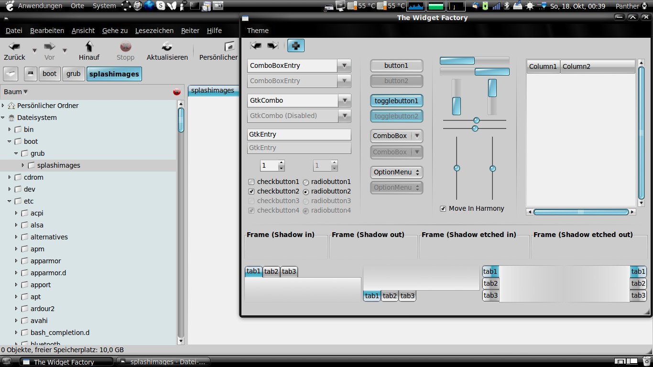Click the left vertical slider knob
The width and height of the screenshot is (653, 367).
[457, 168]
